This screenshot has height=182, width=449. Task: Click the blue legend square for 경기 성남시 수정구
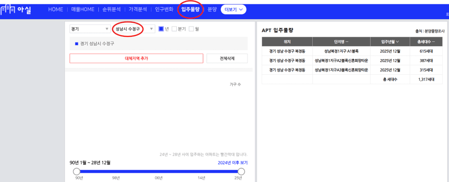coord(76,44)
